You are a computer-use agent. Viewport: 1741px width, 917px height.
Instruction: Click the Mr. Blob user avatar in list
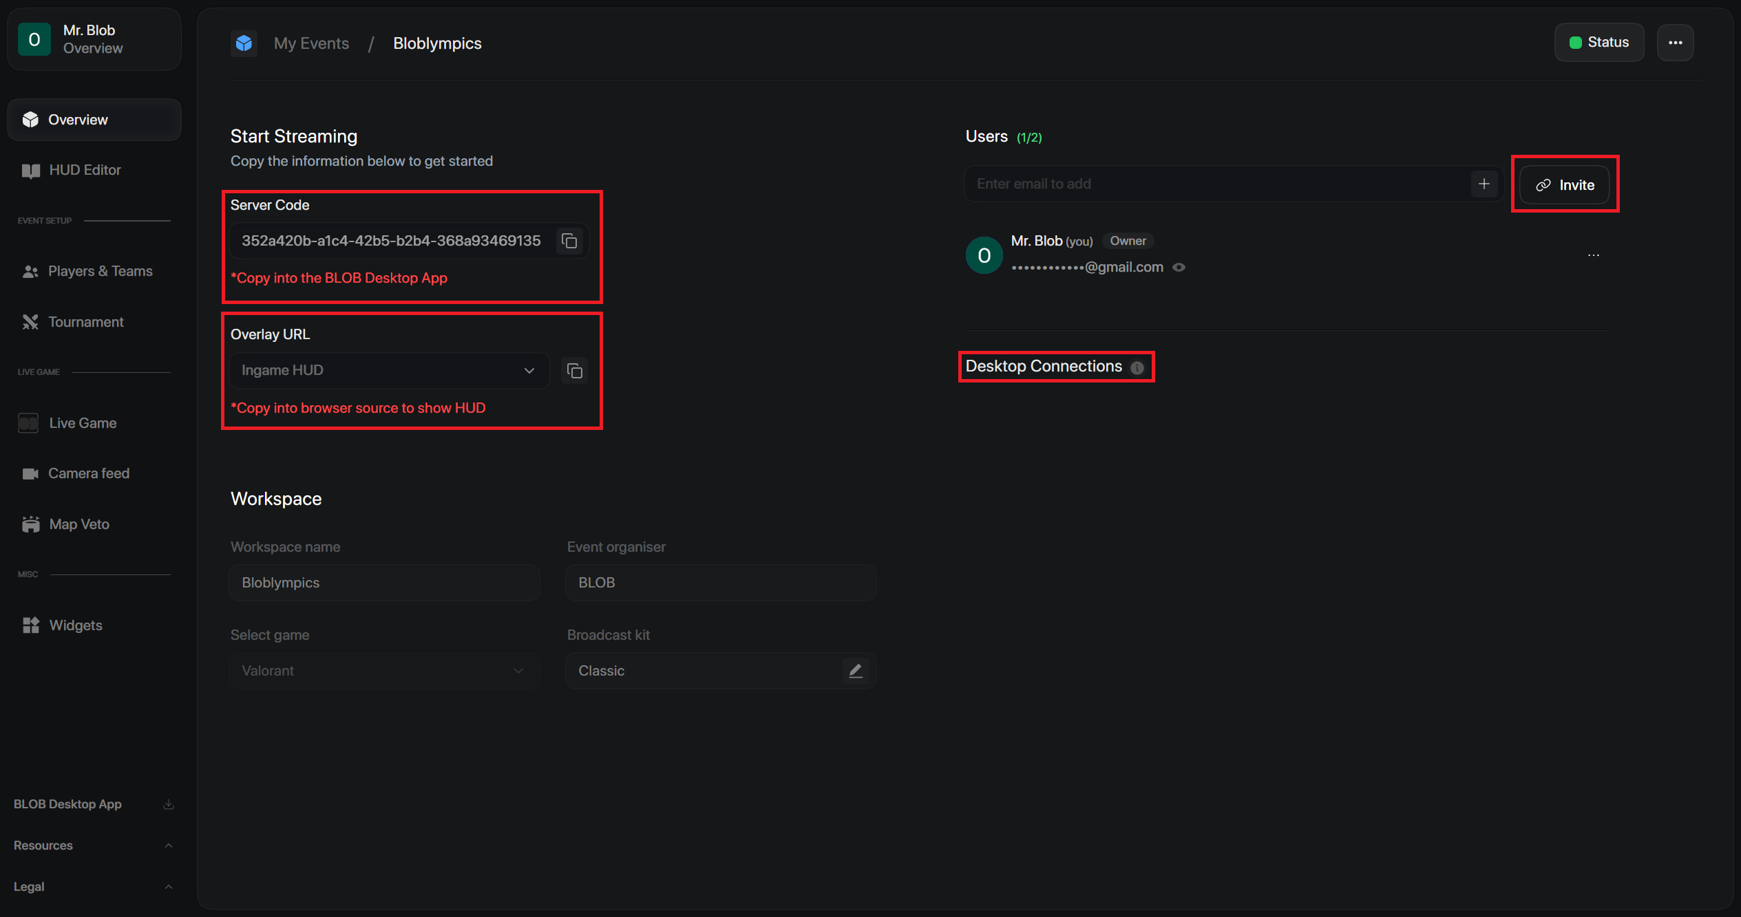[x=984, y=255]
